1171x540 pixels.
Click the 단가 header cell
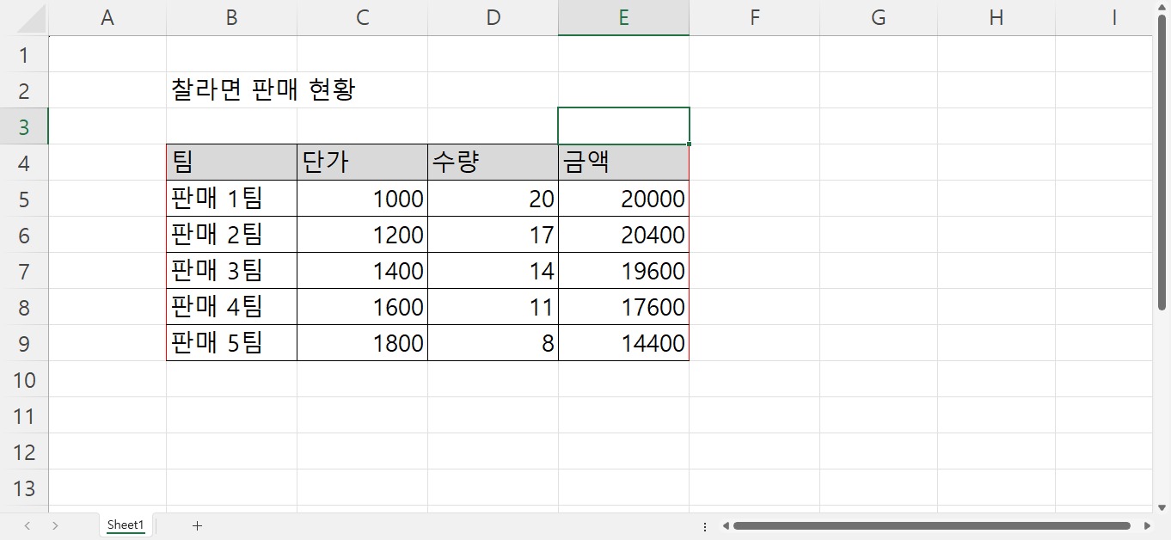point(362,163)
